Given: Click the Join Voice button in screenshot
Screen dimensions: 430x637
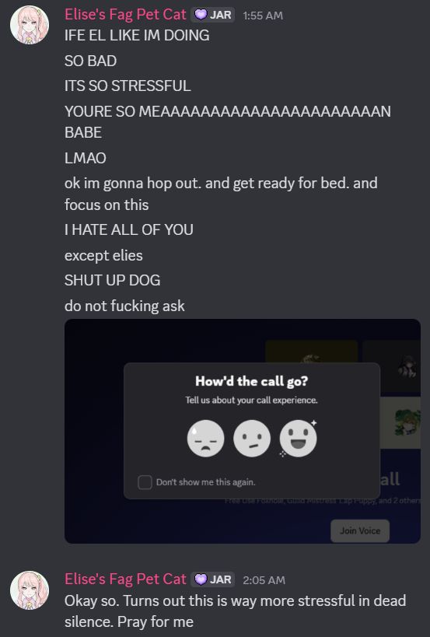Looking at the screenshot, I should tap(360, 530).
